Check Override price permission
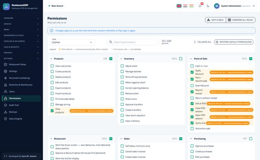 (x=192, y=85)
